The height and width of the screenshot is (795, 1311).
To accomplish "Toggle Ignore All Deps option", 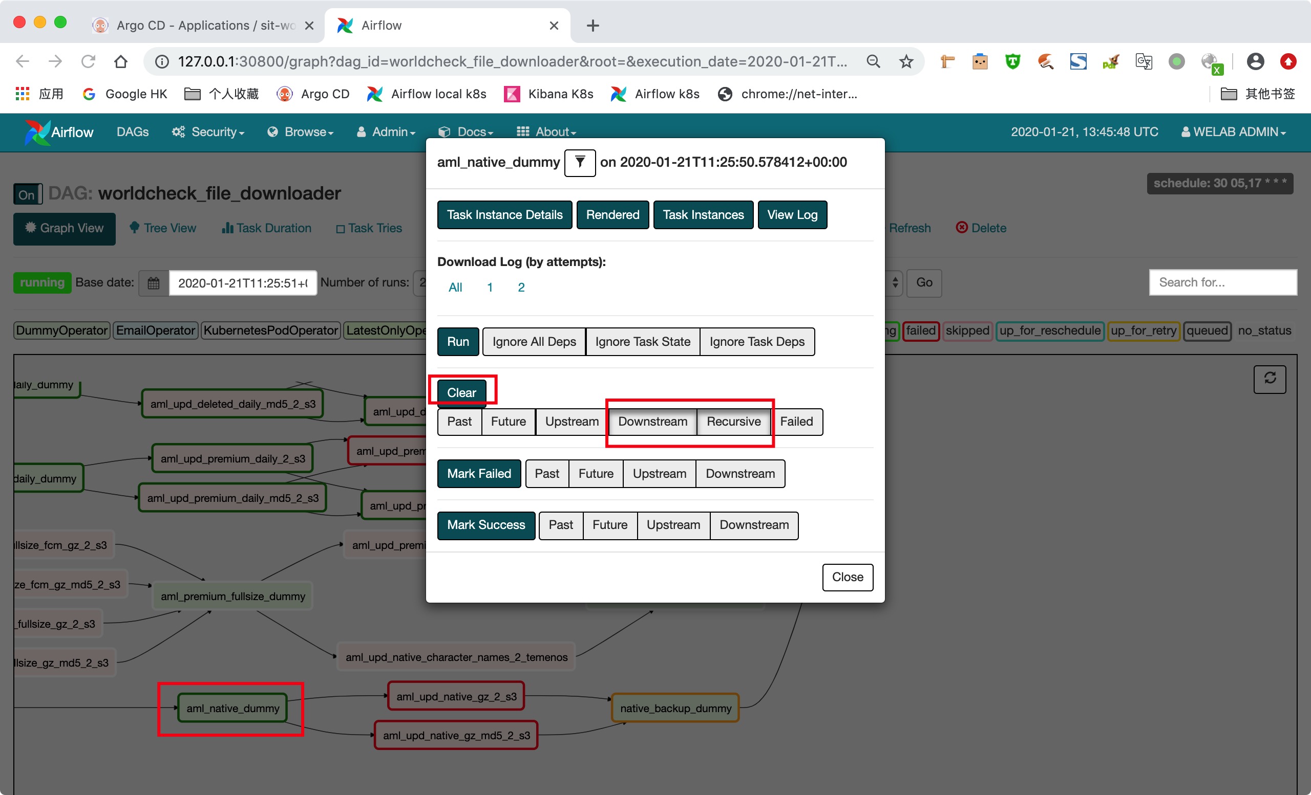I will click(x=534, y=342).
